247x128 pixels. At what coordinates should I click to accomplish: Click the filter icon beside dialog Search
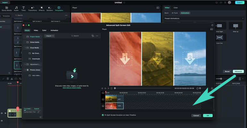(93, 36)
